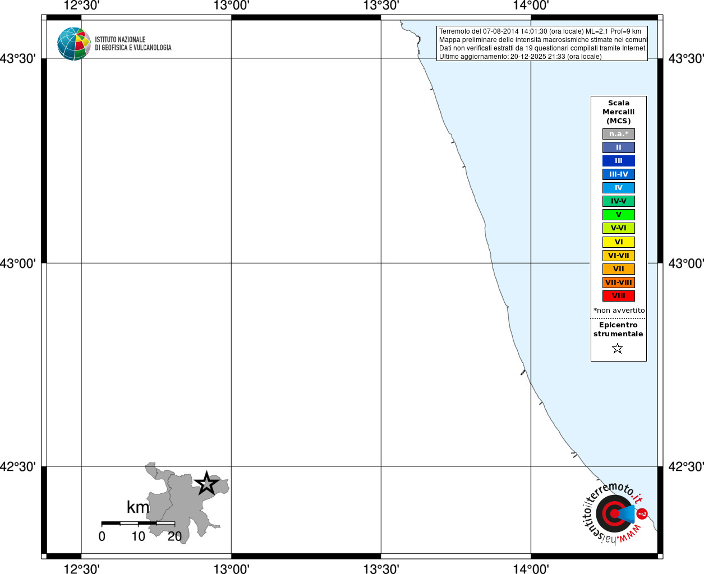704x574 pixels.
Task: Click the '*non avvertito' legend note
Action: [619, 310]
